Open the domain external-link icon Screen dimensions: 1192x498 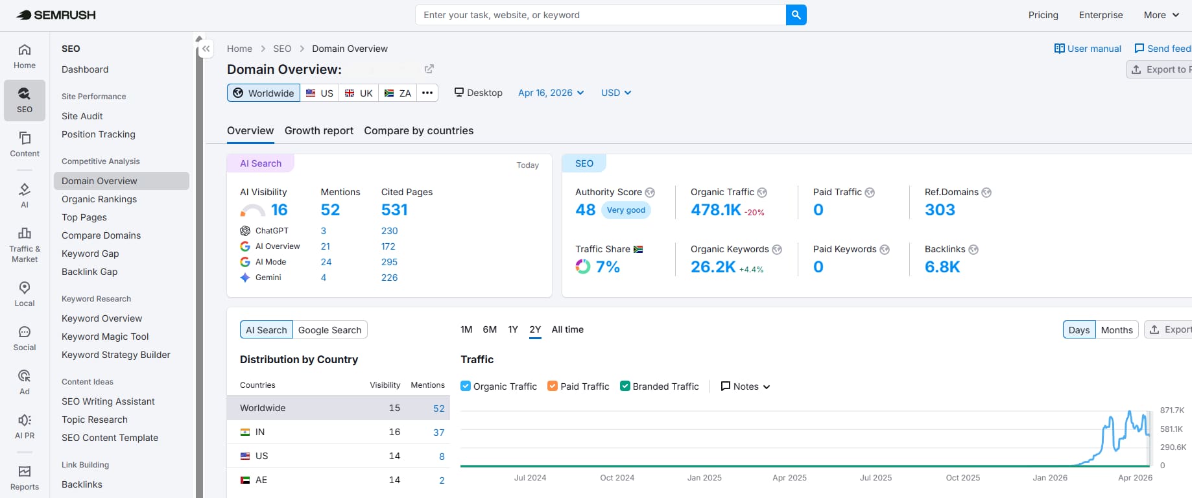[429, 69]
